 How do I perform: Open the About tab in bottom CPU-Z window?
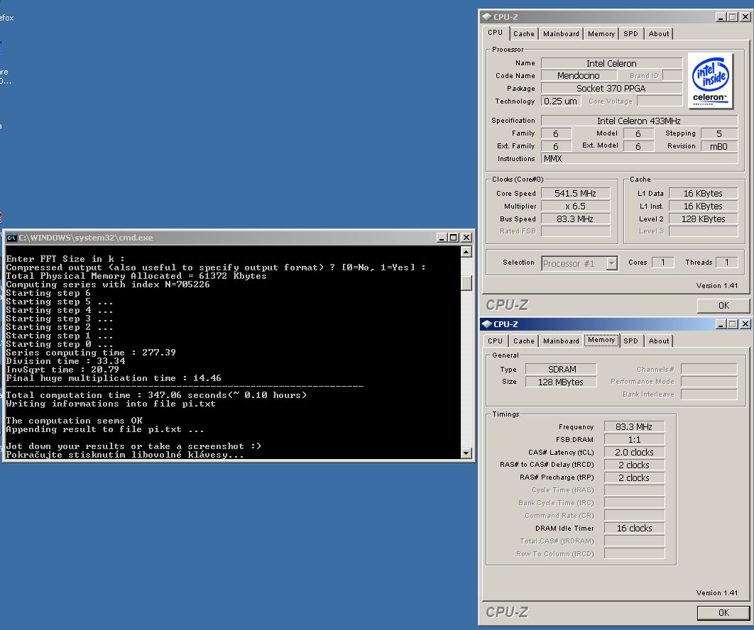pyautogui.click(x=659, y=341)
